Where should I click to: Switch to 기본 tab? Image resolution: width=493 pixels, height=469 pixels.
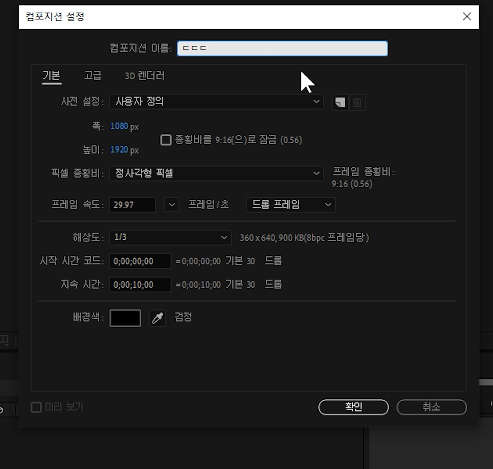coord(51,76)
